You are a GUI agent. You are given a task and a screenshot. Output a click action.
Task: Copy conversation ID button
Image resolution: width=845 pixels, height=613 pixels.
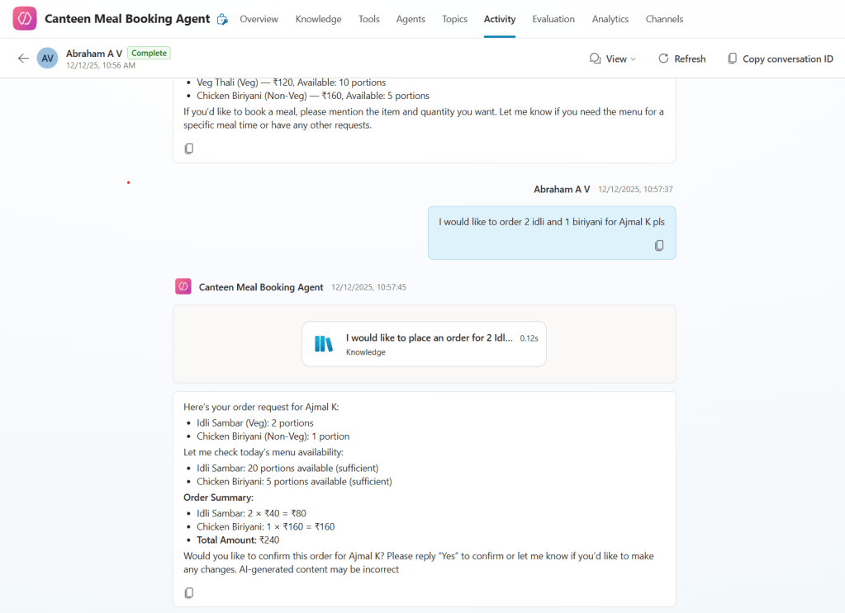click(x=780, y=59)
